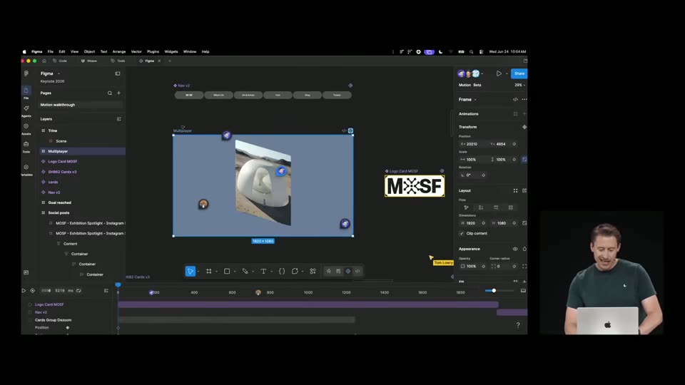Click the Transform keyframe icon in the header
This screenshot has width=685, height=385.
[x=524, y=127]
